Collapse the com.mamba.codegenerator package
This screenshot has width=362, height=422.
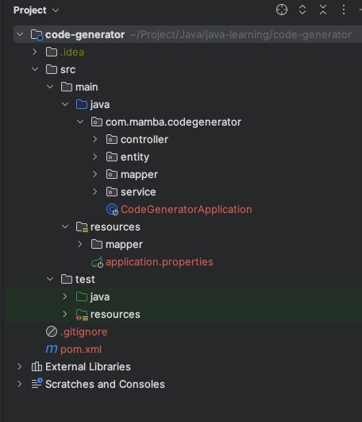pyautogui.click(x=80, y=122)
